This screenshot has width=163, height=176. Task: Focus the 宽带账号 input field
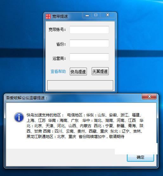pyautogui.click(x=89, y=30)
